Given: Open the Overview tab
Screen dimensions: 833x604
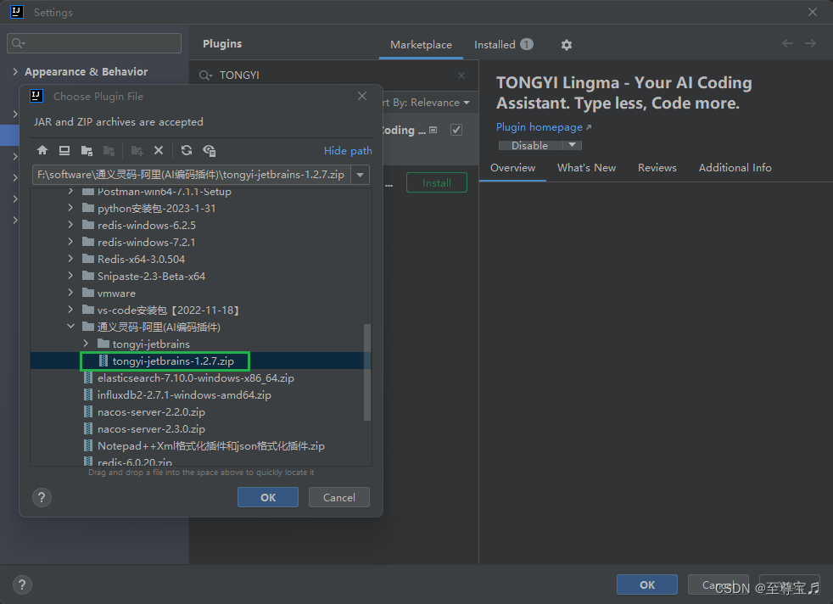Looking at the screenshot, I should coord(512,168).
